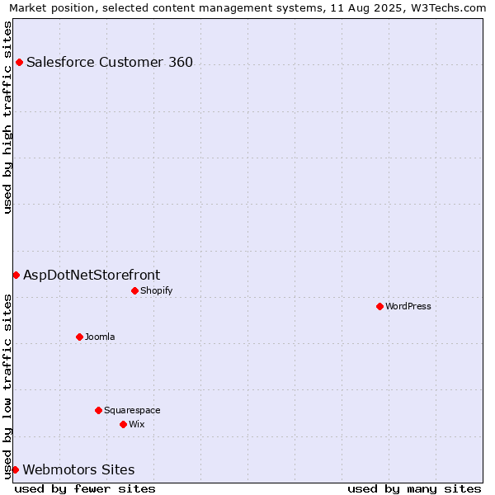Click the WordPress label text
The height and width of the screenshot is (495, 495).
[408, 306]
